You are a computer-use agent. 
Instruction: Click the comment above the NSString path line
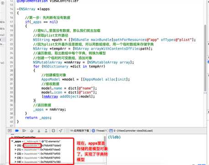[51, 35]
